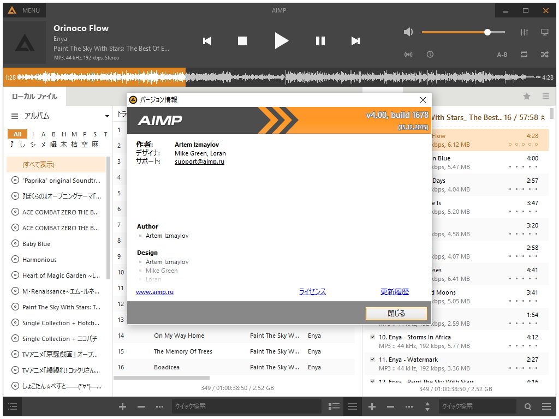
Task: Remove tracks with playlist minus icon
Action: pyautogui.click(x=391, y=406)
